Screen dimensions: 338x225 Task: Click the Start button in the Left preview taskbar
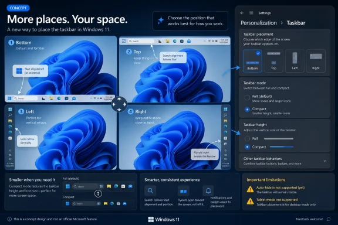[x=10, y=109]
